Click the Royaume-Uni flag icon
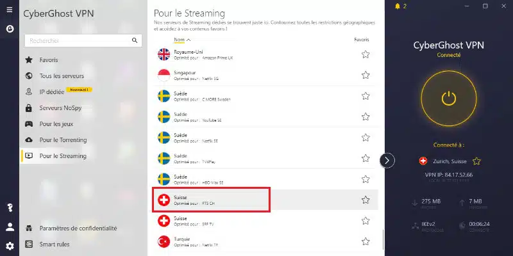Image resolution: width=513 pixels, height=256 pixels. tap(164, 54)
